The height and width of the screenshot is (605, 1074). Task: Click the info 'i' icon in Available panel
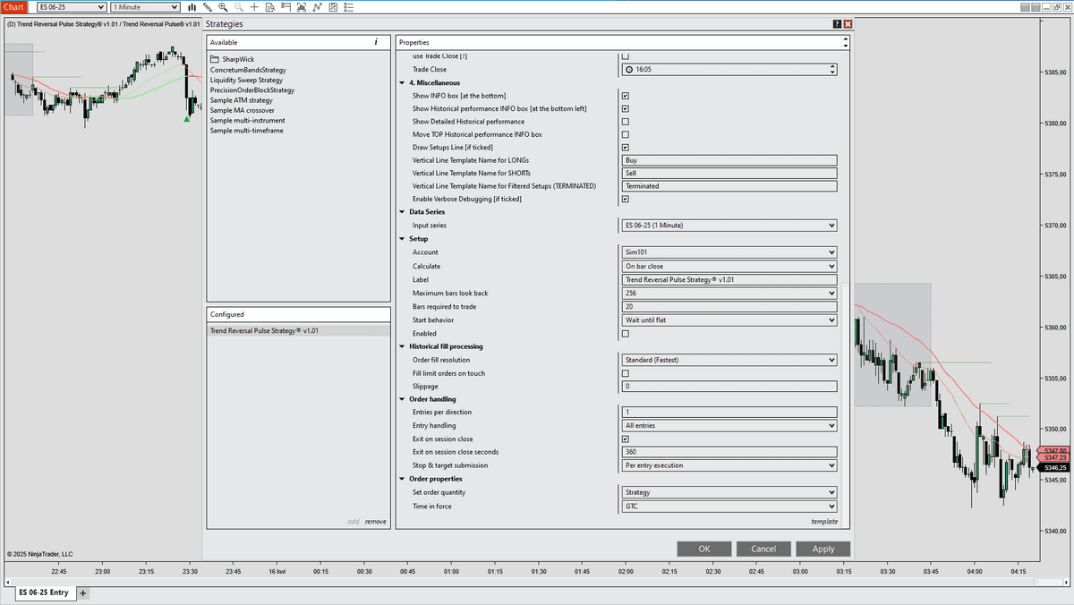pyautogui.click(x=376, y=42)
